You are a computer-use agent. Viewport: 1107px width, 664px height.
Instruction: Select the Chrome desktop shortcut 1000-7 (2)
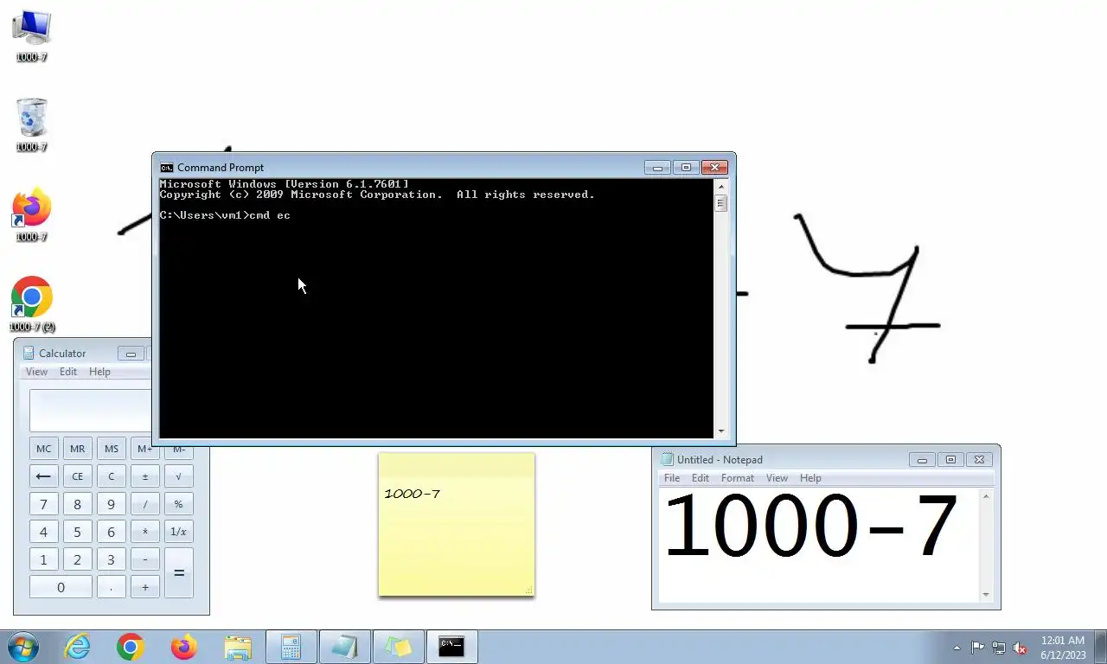31,304
